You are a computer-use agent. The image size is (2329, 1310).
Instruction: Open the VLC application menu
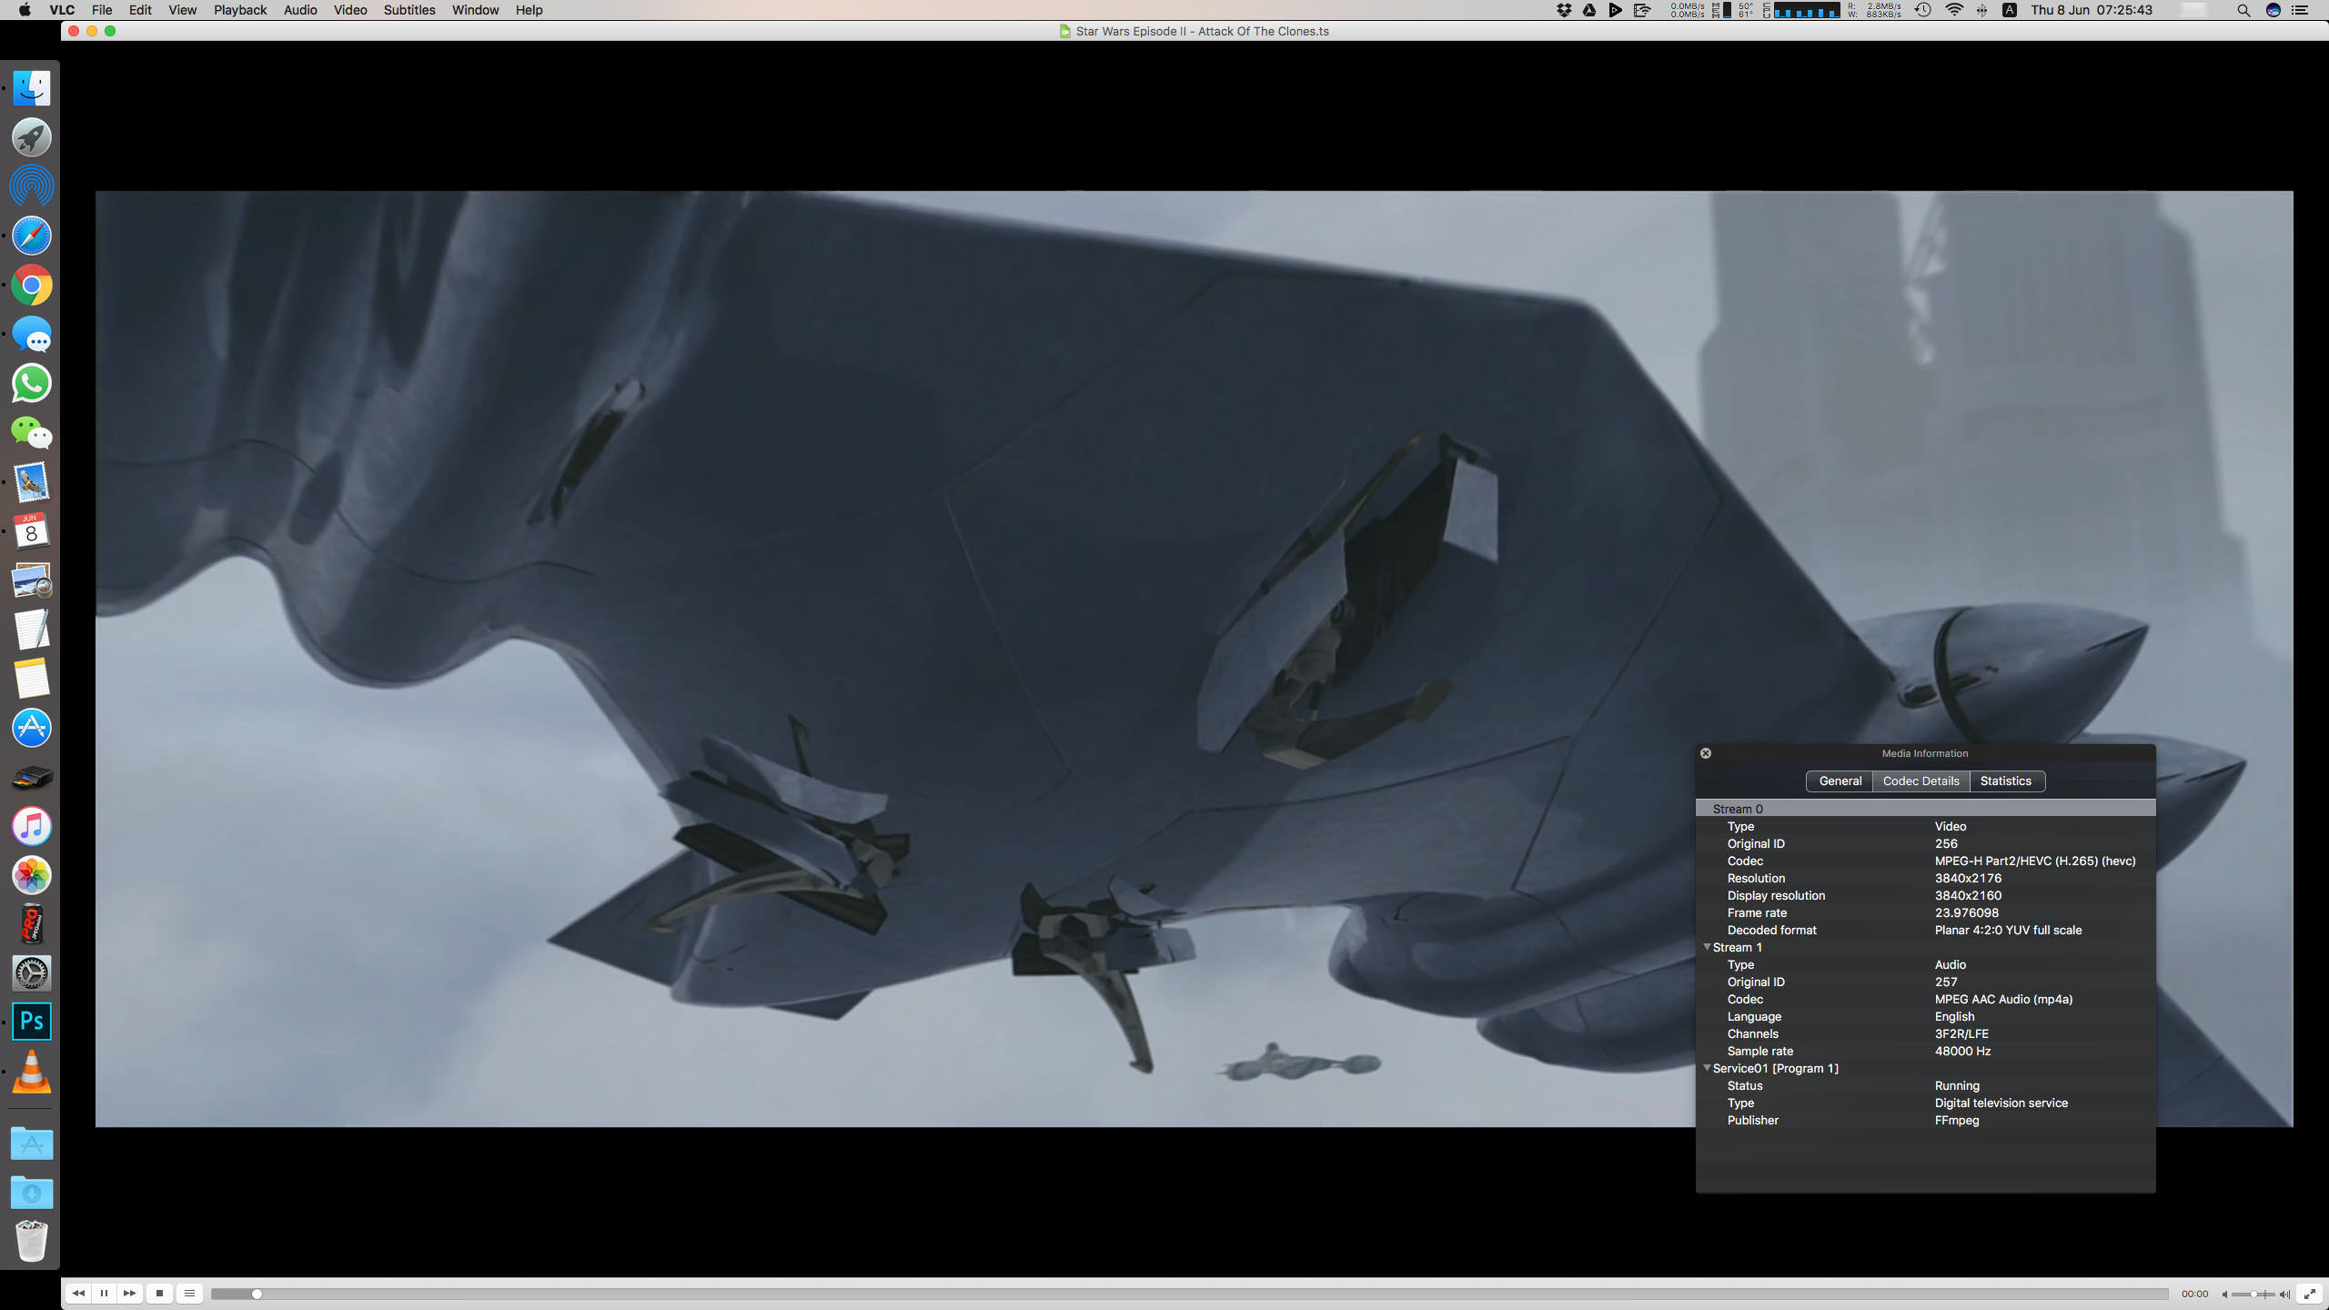[62, 10]
